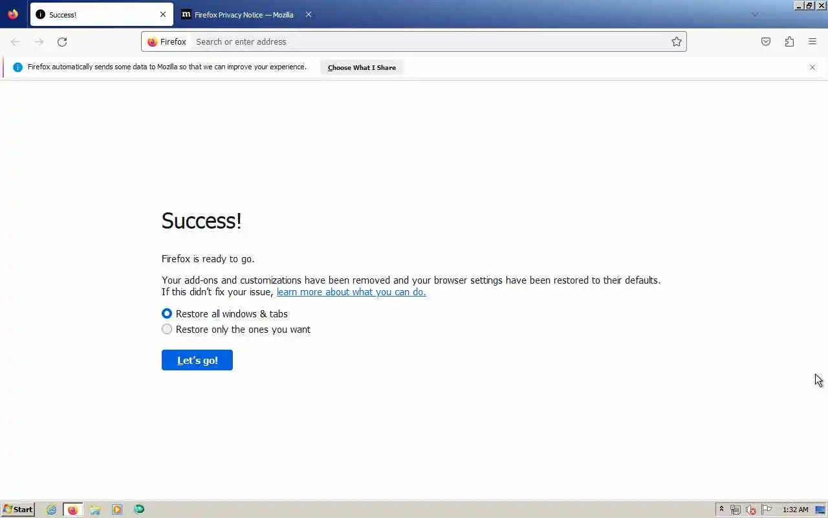Click the info icon in the notification bar
This screenshot has width=828, height=518.
[17, 67]
